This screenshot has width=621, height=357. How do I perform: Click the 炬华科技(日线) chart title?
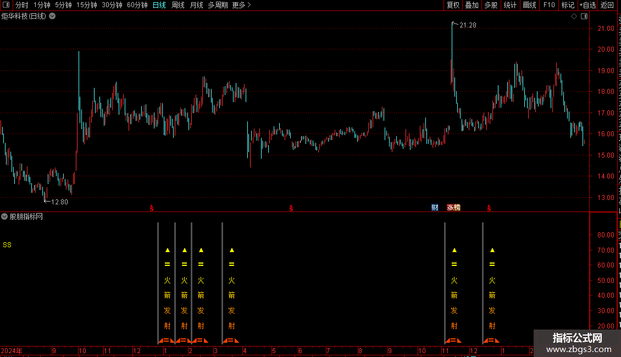(24, 16)
